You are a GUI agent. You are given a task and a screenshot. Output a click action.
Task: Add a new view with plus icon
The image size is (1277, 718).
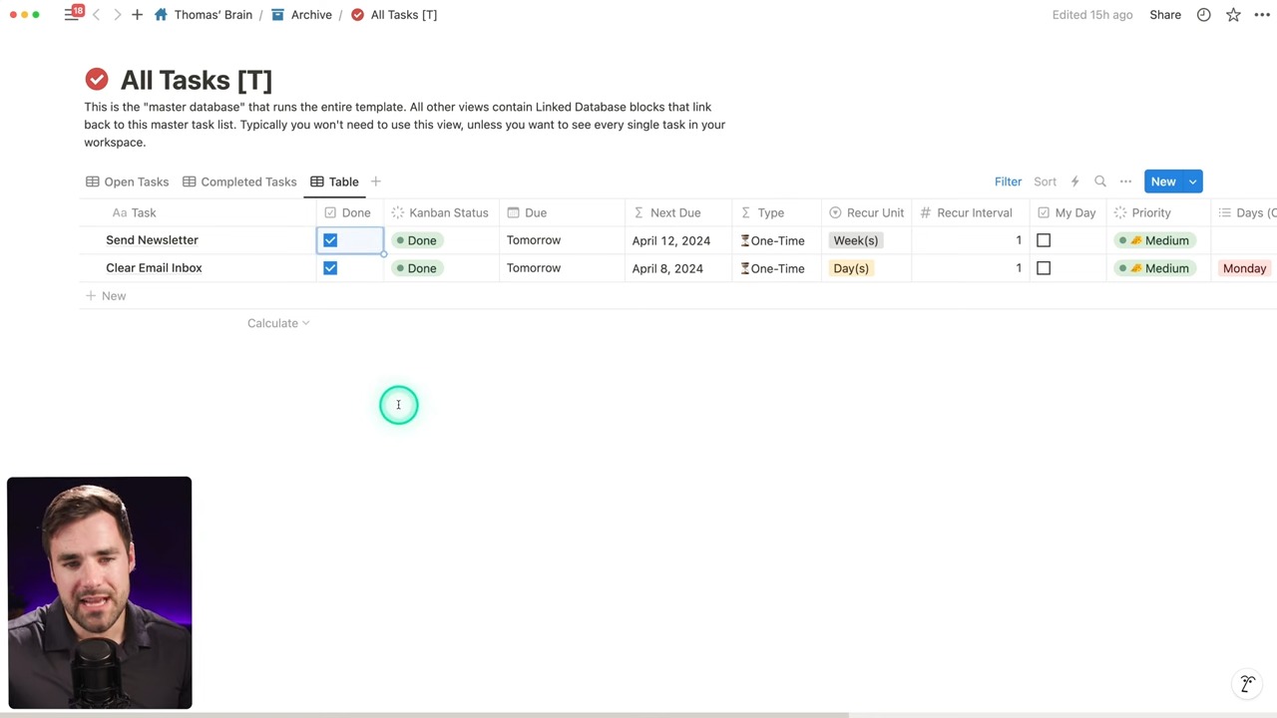[375, 181]
